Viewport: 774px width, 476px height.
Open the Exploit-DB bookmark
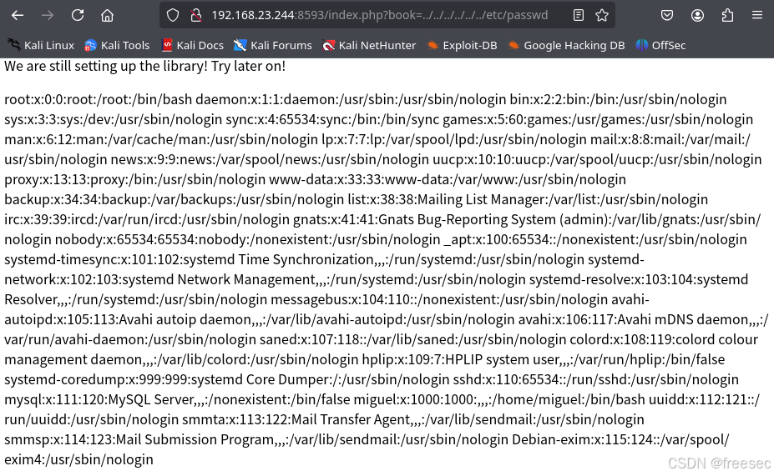pyautogui.click(x=462, y=45)
